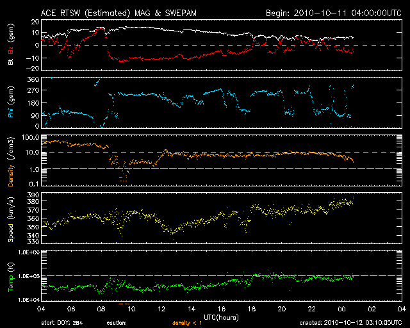Click the '08' hour tick label

click(101, 309)
